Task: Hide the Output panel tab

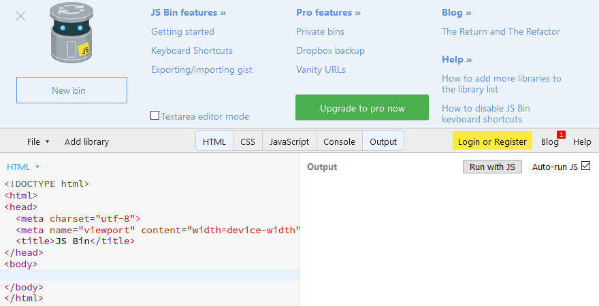Action: pos(383,141)
